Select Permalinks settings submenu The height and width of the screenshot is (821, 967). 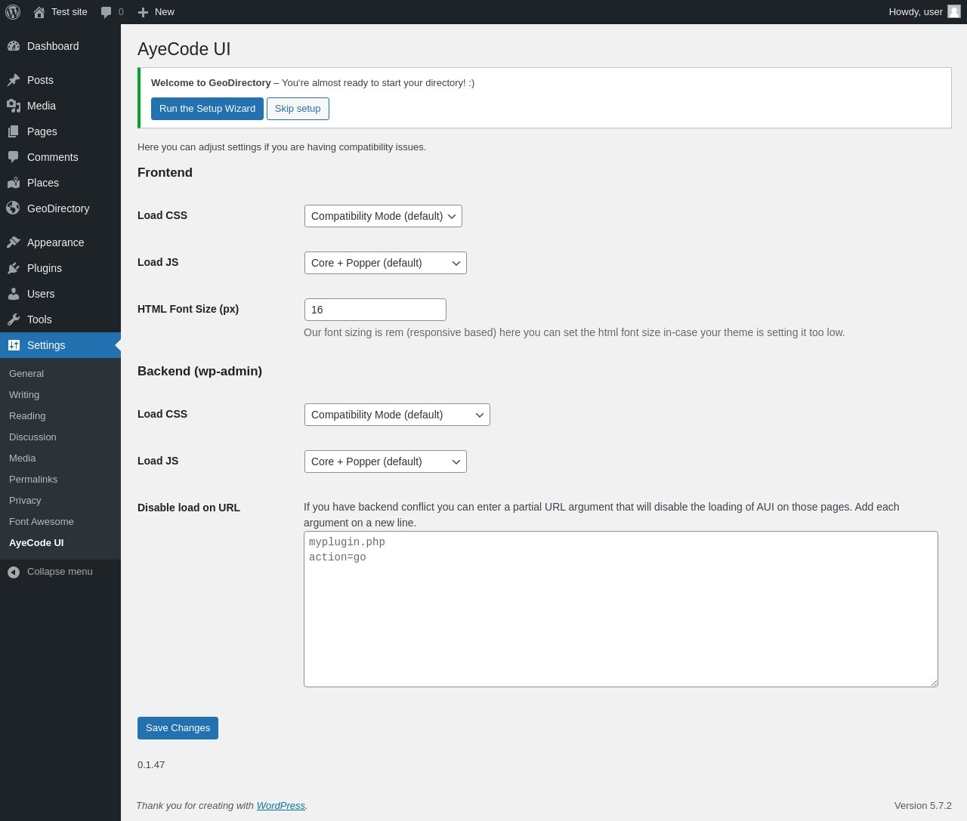[33, 480]
